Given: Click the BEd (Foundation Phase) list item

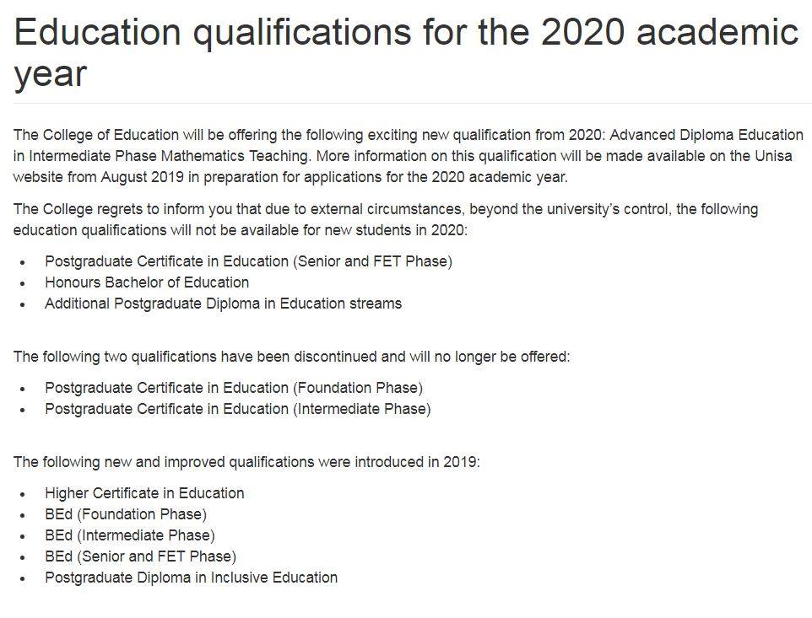Looking at the screenshot, I should [x=126, y=514].
